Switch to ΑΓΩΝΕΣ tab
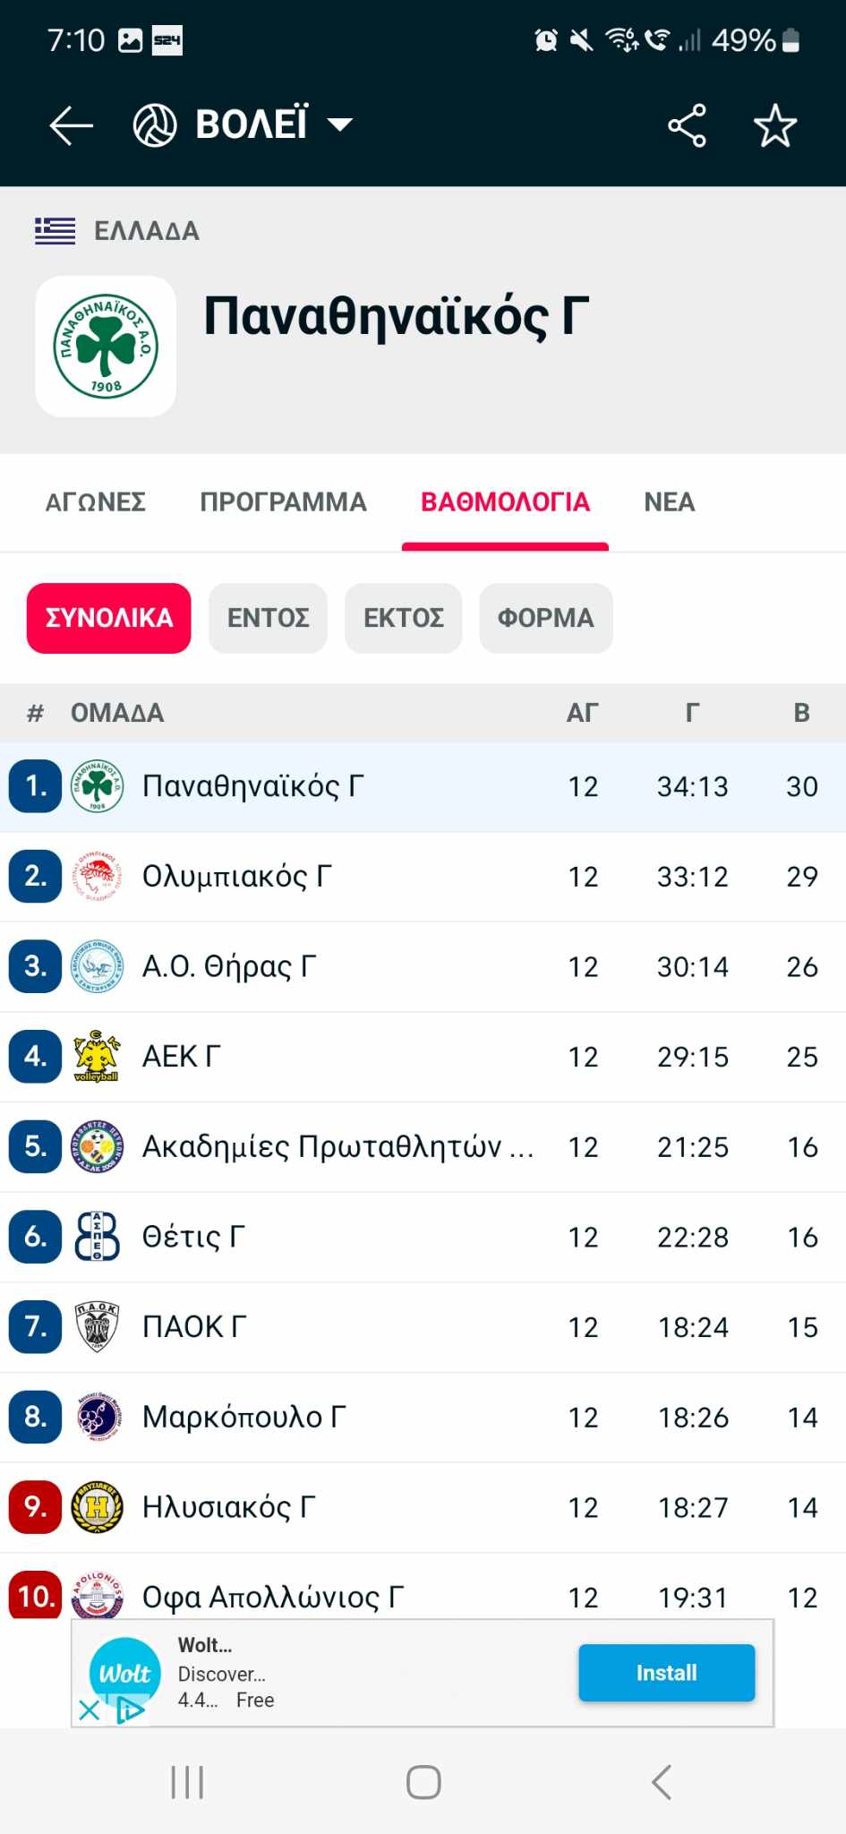The height and width of the screenshot is (1834, 846). click(x=96, y=502)
